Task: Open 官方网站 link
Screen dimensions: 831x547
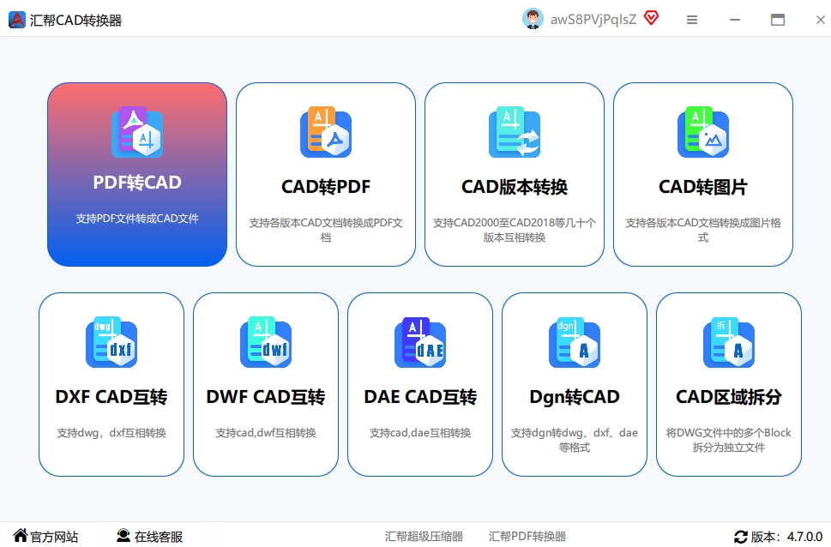Action: pos(54,537)
